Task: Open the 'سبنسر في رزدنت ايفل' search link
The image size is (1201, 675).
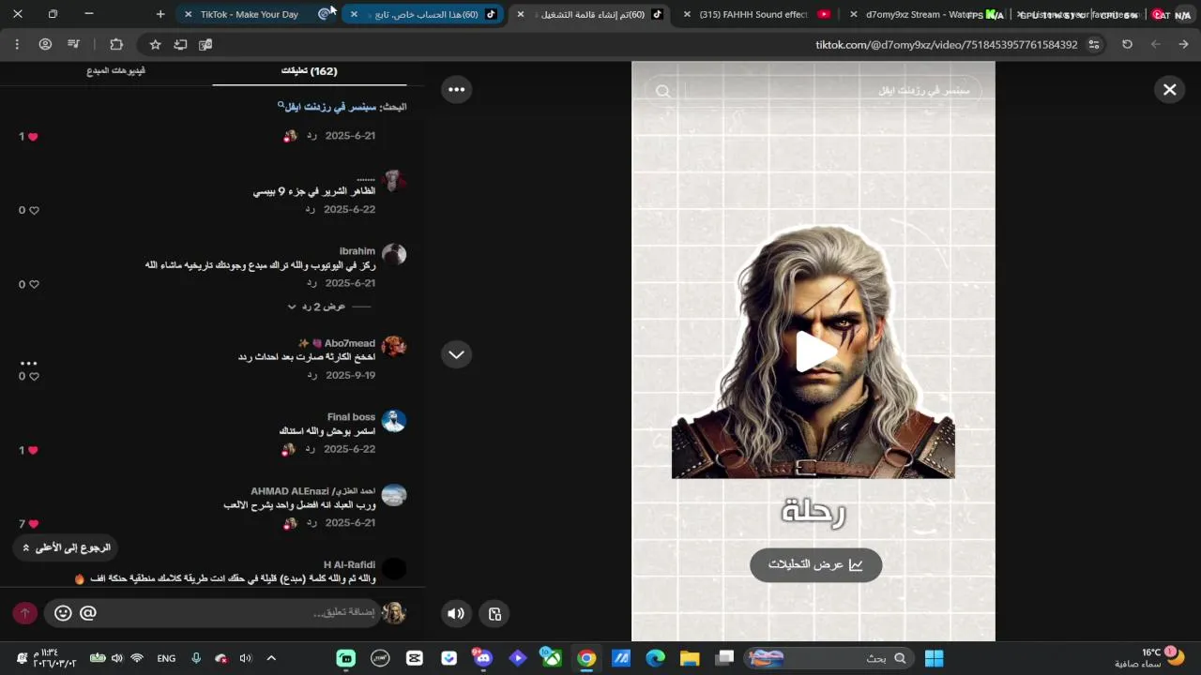Action: tap(328, 107)
